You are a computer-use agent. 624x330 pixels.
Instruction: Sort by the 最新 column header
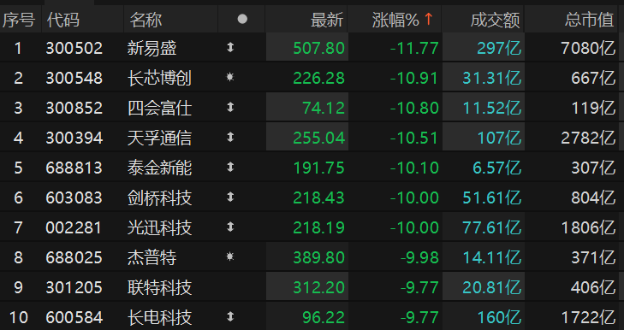pos(327,20)
